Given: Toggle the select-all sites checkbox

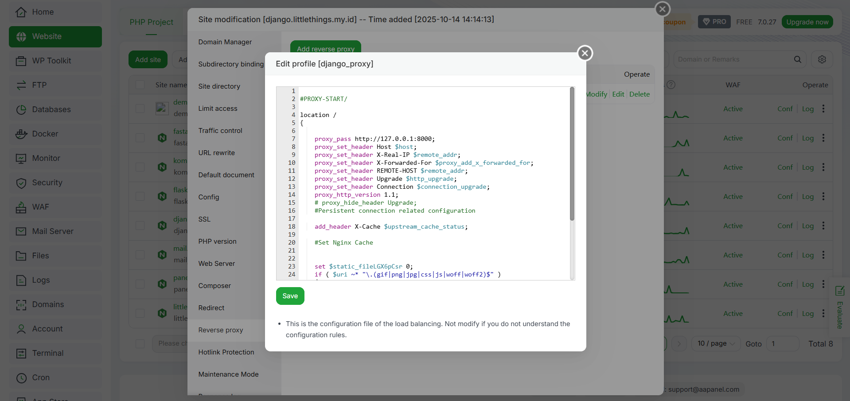Looking at the screenshot, I should point(140,85).
